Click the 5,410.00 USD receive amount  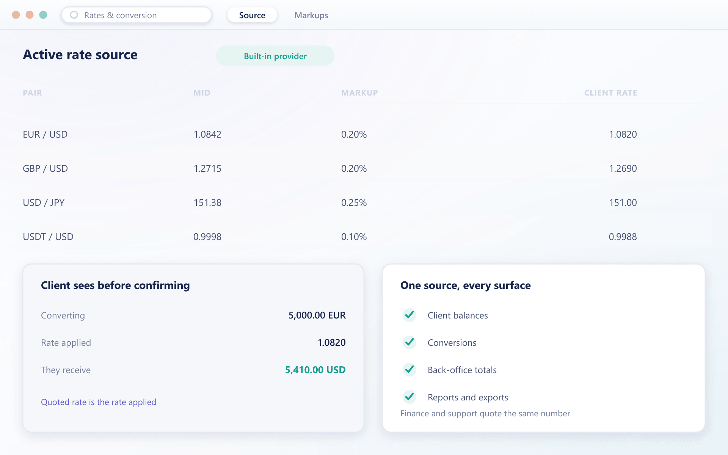pyautogui.click(x=315, y=370)
